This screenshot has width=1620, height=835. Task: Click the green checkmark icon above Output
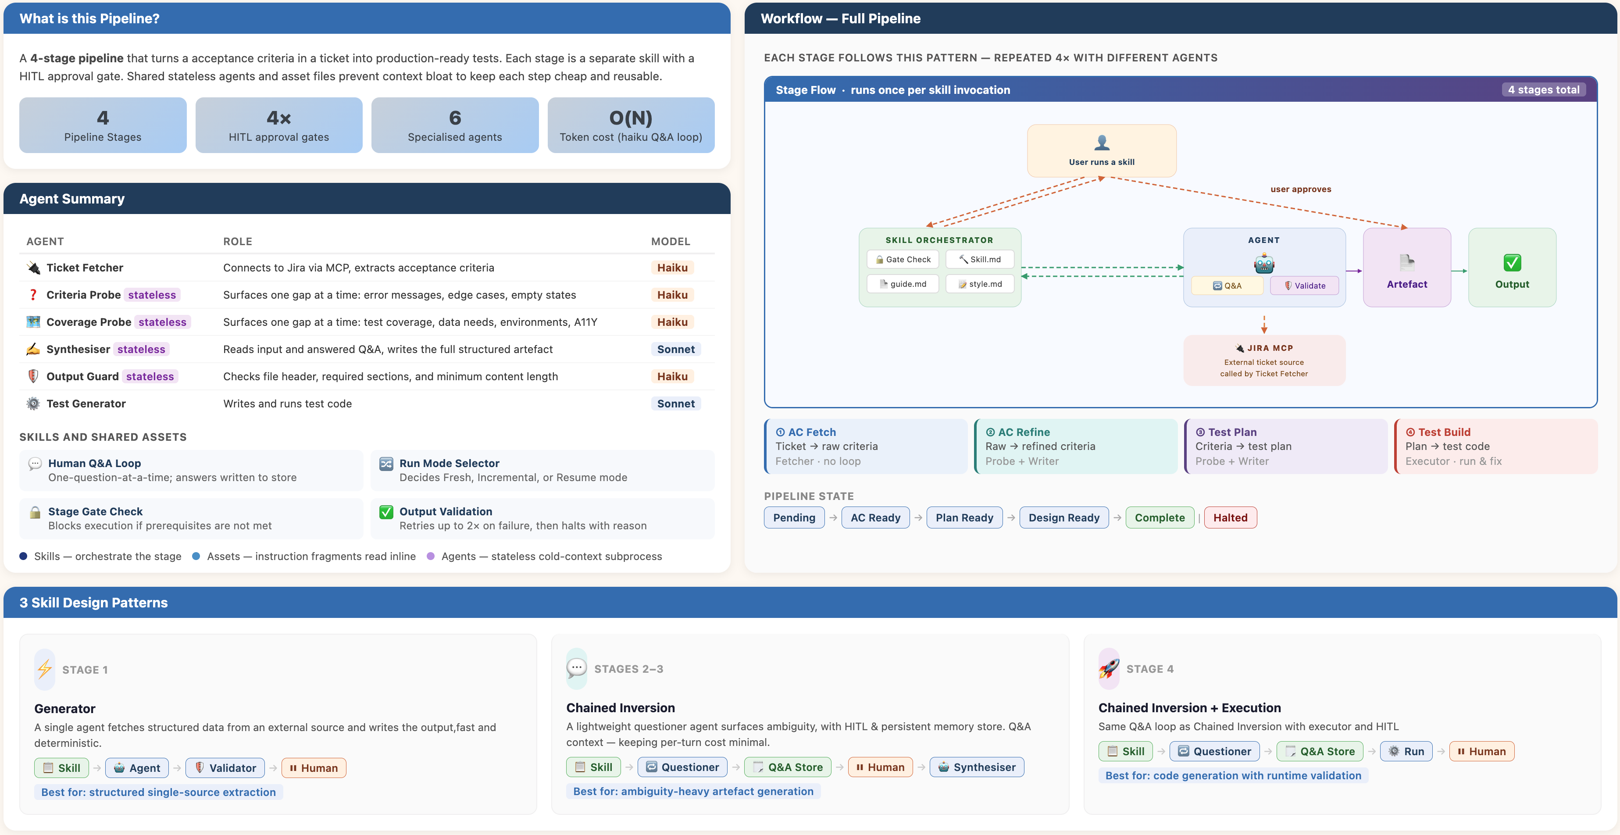pyautogui.click(x=1512, y=263)
